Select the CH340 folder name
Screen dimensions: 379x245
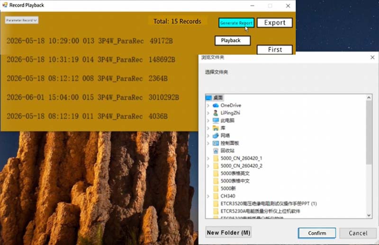228,196
